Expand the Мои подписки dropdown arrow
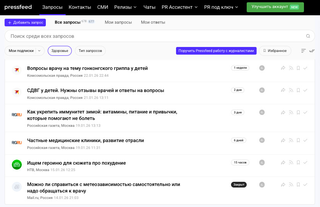Screen dimensions: 320x207 [x=39, y=51]
